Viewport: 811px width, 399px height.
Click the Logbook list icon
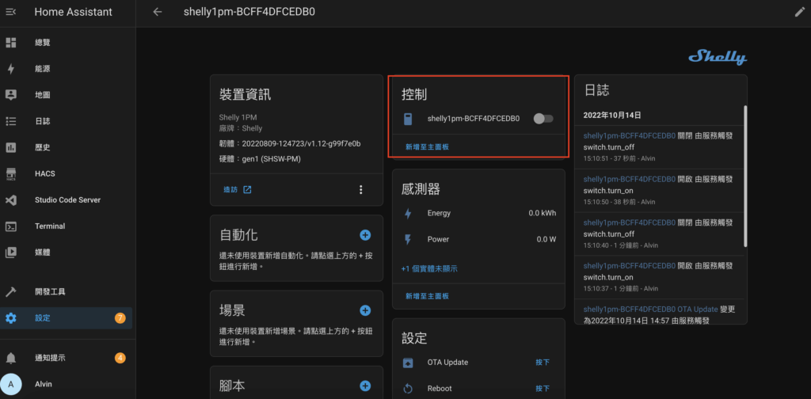[11, 121]
